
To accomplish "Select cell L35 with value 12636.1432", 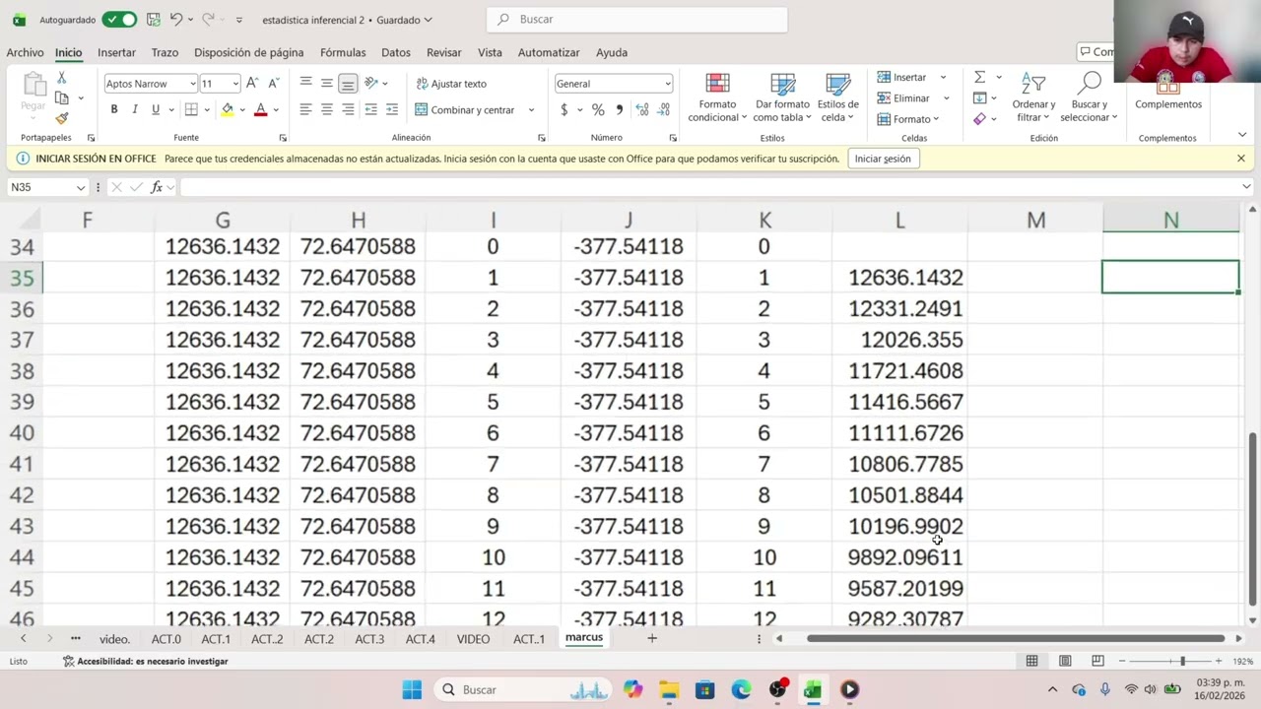I will (899, 278).
